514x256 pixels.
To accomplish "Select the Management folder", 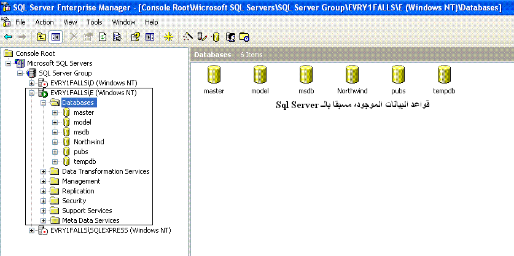I will coord(81,181).
